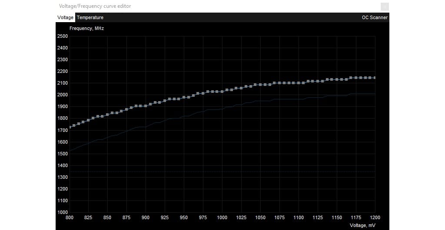The height and width of the screenshot is (230, 445).
Task: Select the curve point at 1025 mV
Action: [x=241, y=88]
